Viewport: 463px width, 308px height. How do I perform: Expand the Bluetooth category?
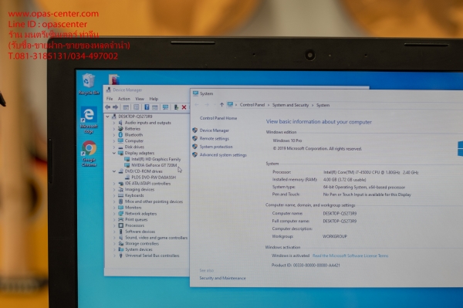pyautogui.click(x=114, y=134)
